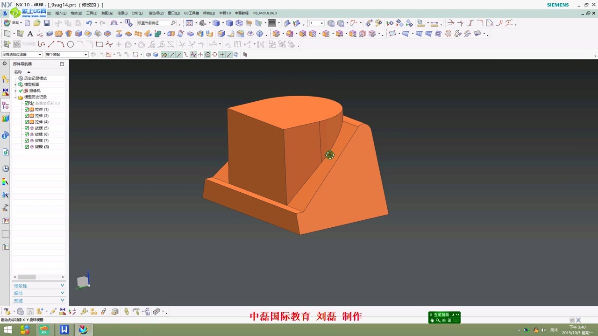Open the 分析(L) menu
The image size is (598, 336).
137,13
